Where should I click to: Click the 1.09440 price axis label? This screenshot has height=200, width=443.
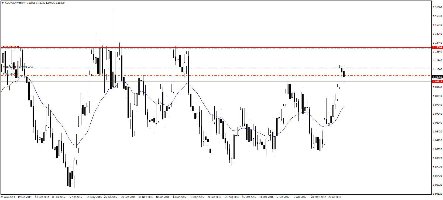click(437, 87)
